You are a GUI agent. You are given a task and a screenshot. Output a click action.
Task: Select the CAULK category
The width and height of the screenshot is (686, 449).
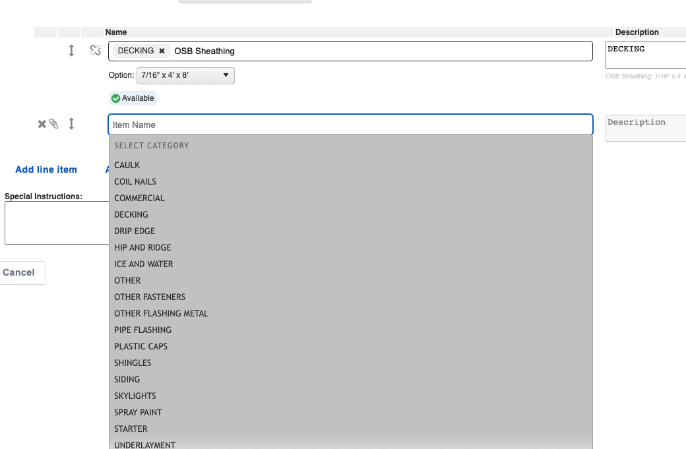coord(127,165)
